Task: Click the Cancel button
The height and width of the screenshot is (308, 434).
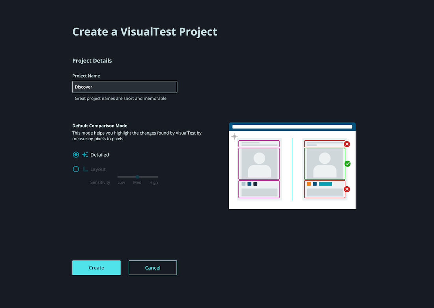Action: (x=153, y=268)
